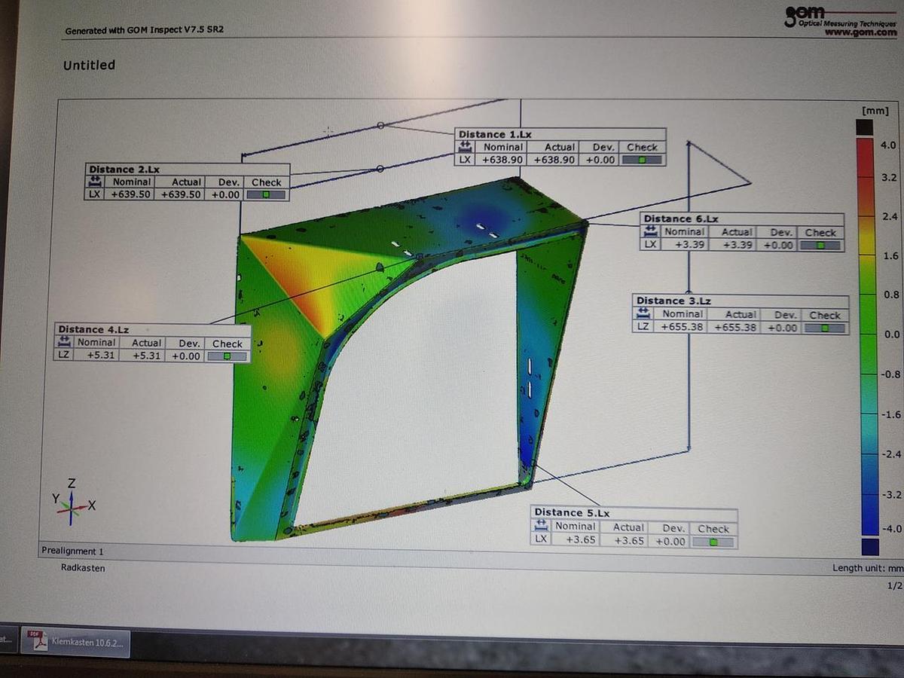
Task: Click the distance icon in Distance 5.Lx table
Action: [541, 527]
